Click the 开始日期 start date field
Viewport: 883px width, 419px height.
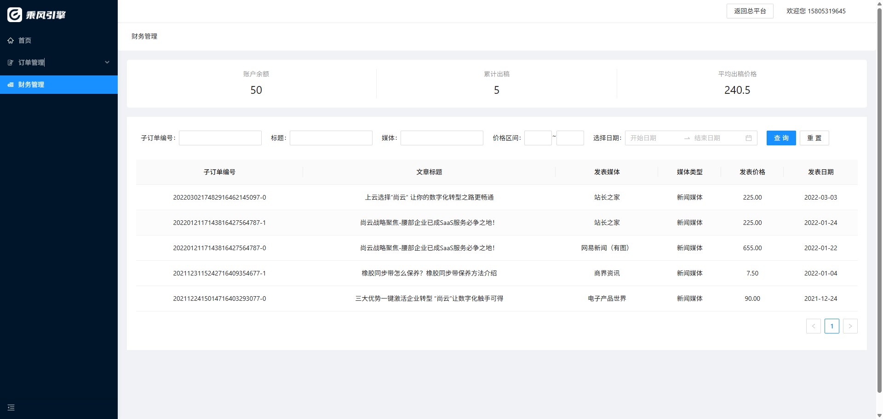653,138
